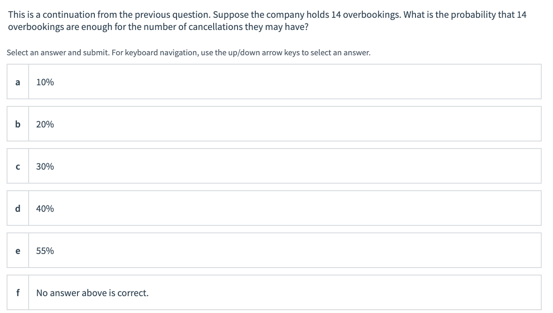Click the question prompt text
The image size is (553, 313).
(x=266, y=20)
